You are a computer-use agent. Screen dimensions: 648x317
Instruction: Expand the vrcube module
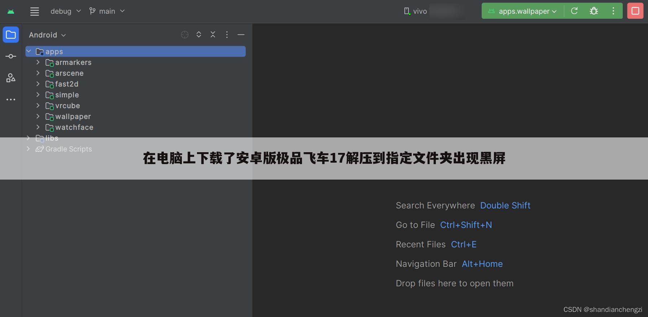coord(38,105)
